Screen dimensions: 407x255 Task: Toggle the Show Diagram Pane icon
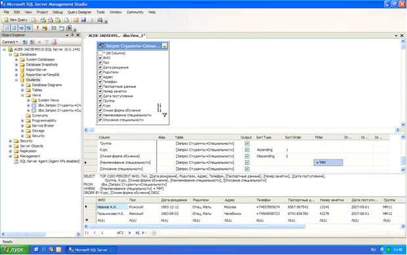(7, 28)
